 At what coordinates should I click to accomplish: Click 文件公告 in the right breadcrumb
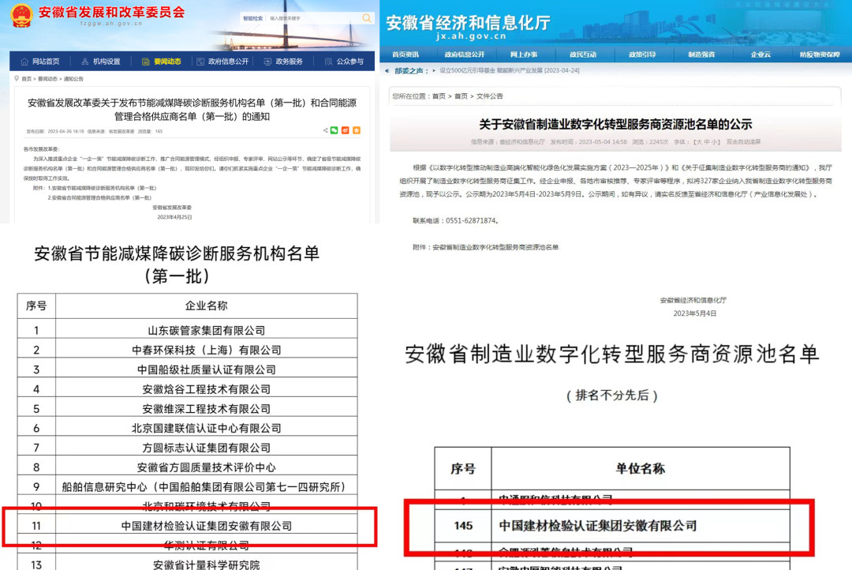click(490, 96)
